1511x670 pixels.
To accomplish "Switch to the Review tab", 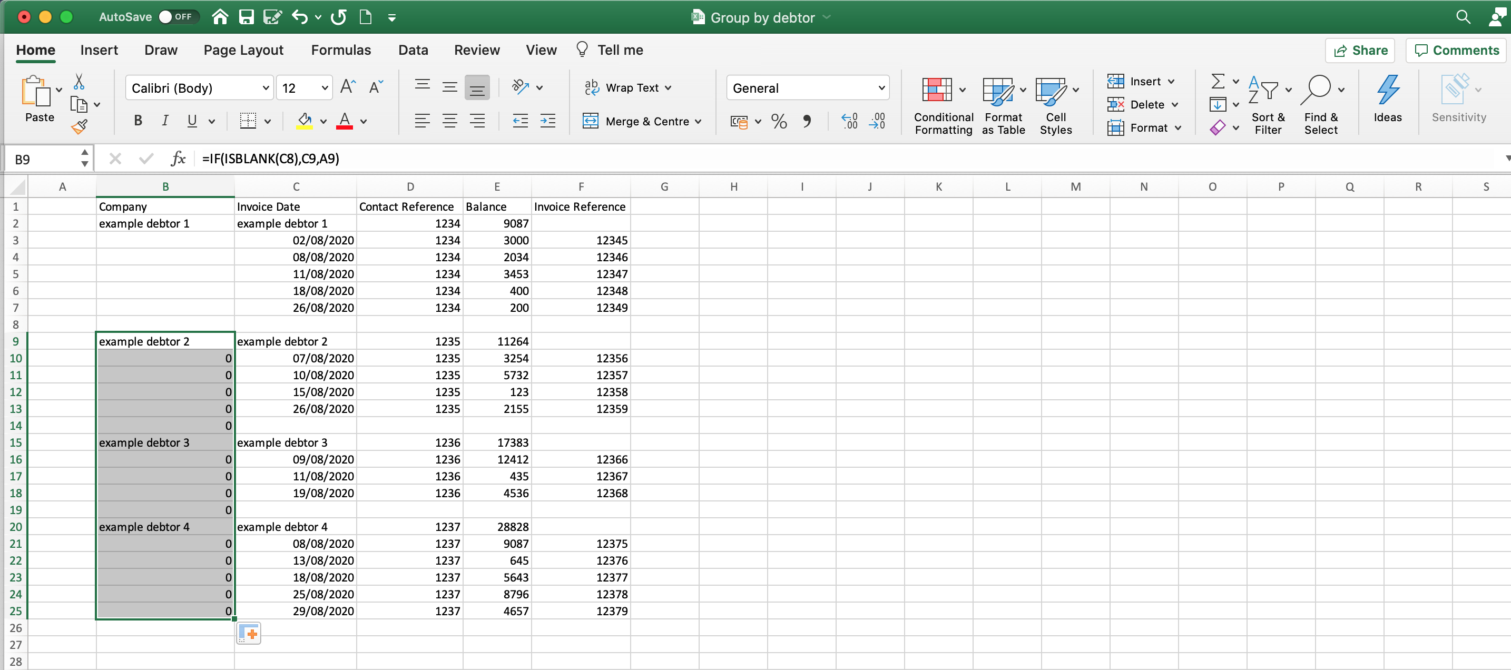I will (x=477, y=50).
